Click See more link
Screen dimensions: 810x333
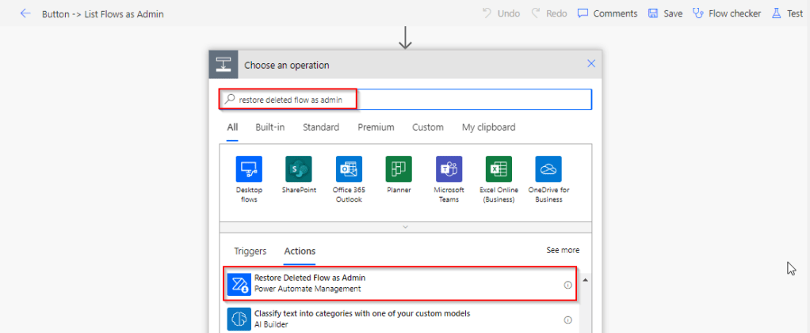point(563,250)
